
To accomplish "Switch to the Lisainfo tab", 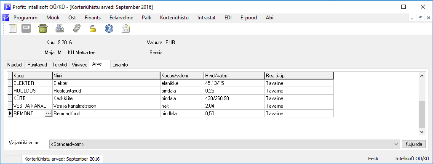I will pyautogui.click(x=120, y=65).
